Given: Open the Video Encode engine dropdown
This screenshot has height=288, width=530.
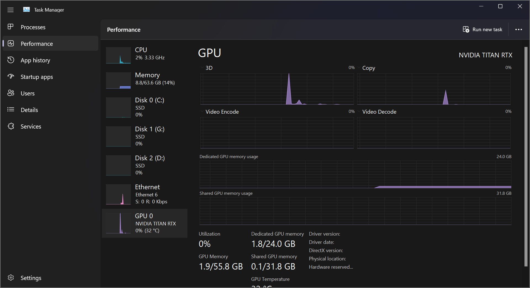Looking at the screenshot, I should point(202,111).
